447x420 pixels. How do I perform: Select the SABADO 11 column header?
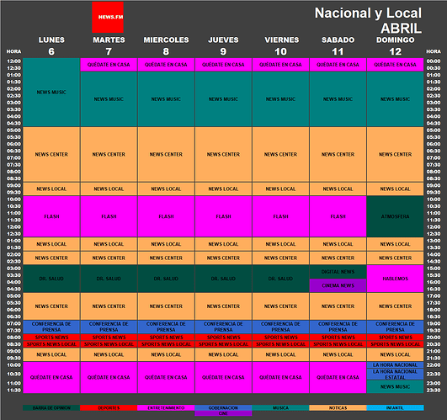point(338,45)
